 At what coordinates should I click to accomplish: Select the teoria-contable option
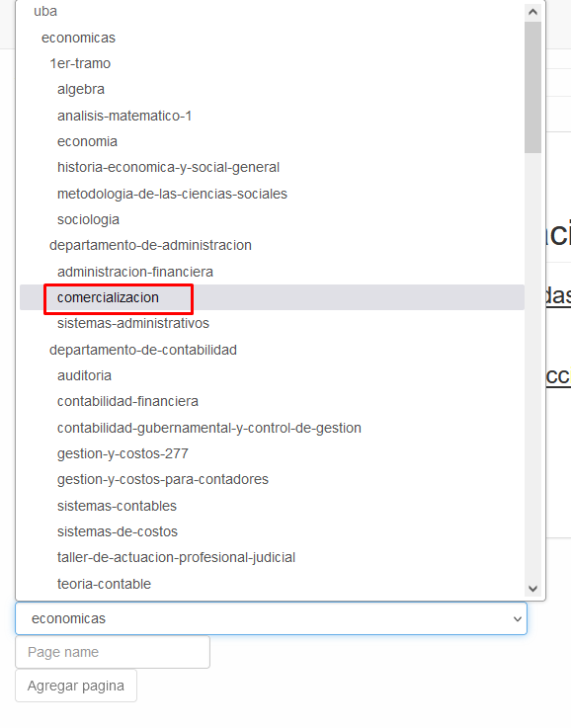click(x=272, y=584)
